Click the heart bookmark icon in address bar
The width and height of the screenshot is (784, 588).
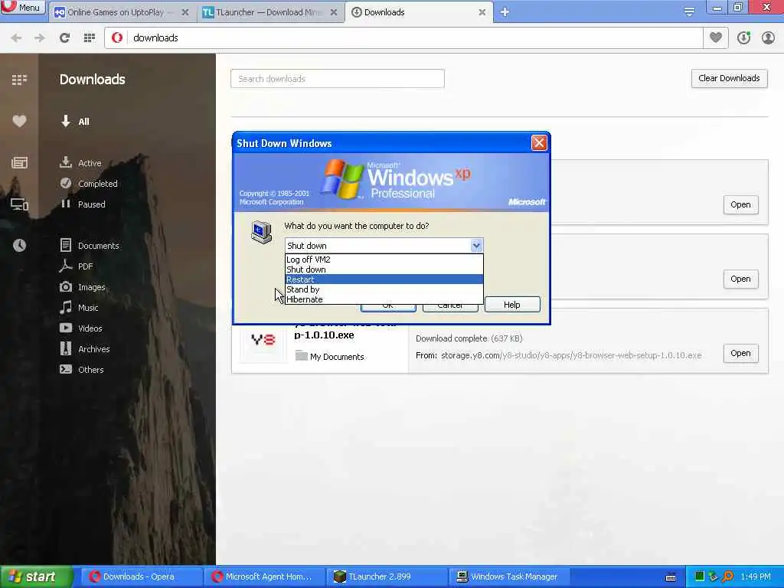716,38
